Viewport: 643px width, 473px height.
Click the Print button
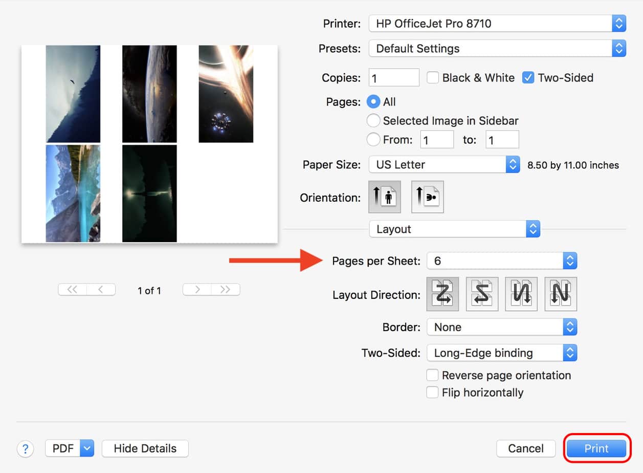click(597, 448)
